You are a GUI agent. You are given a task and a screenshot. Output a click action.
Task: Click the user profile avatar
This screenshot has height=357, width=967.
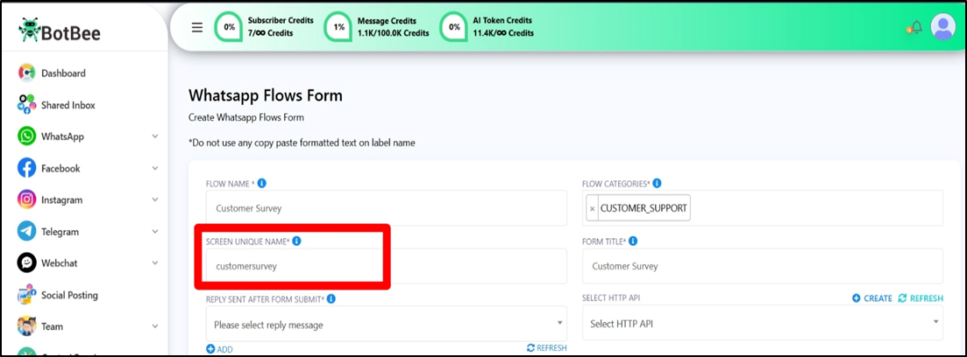pos(942,27)
